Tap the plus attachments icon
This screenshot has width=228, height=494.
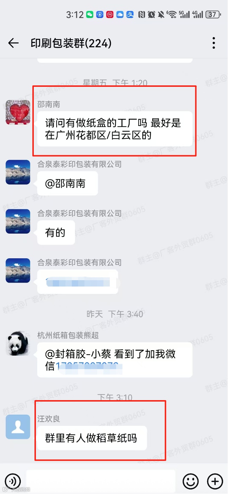(215, 481)
